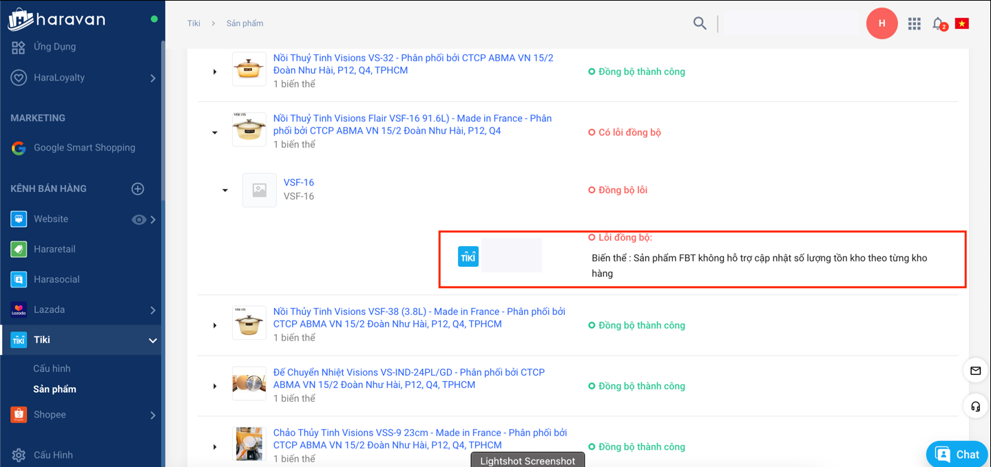The height and width of the screenshot is (467, 991).
Task: Expand HaraLoyalty submenu arrow
Action: [x=153, y=78]
